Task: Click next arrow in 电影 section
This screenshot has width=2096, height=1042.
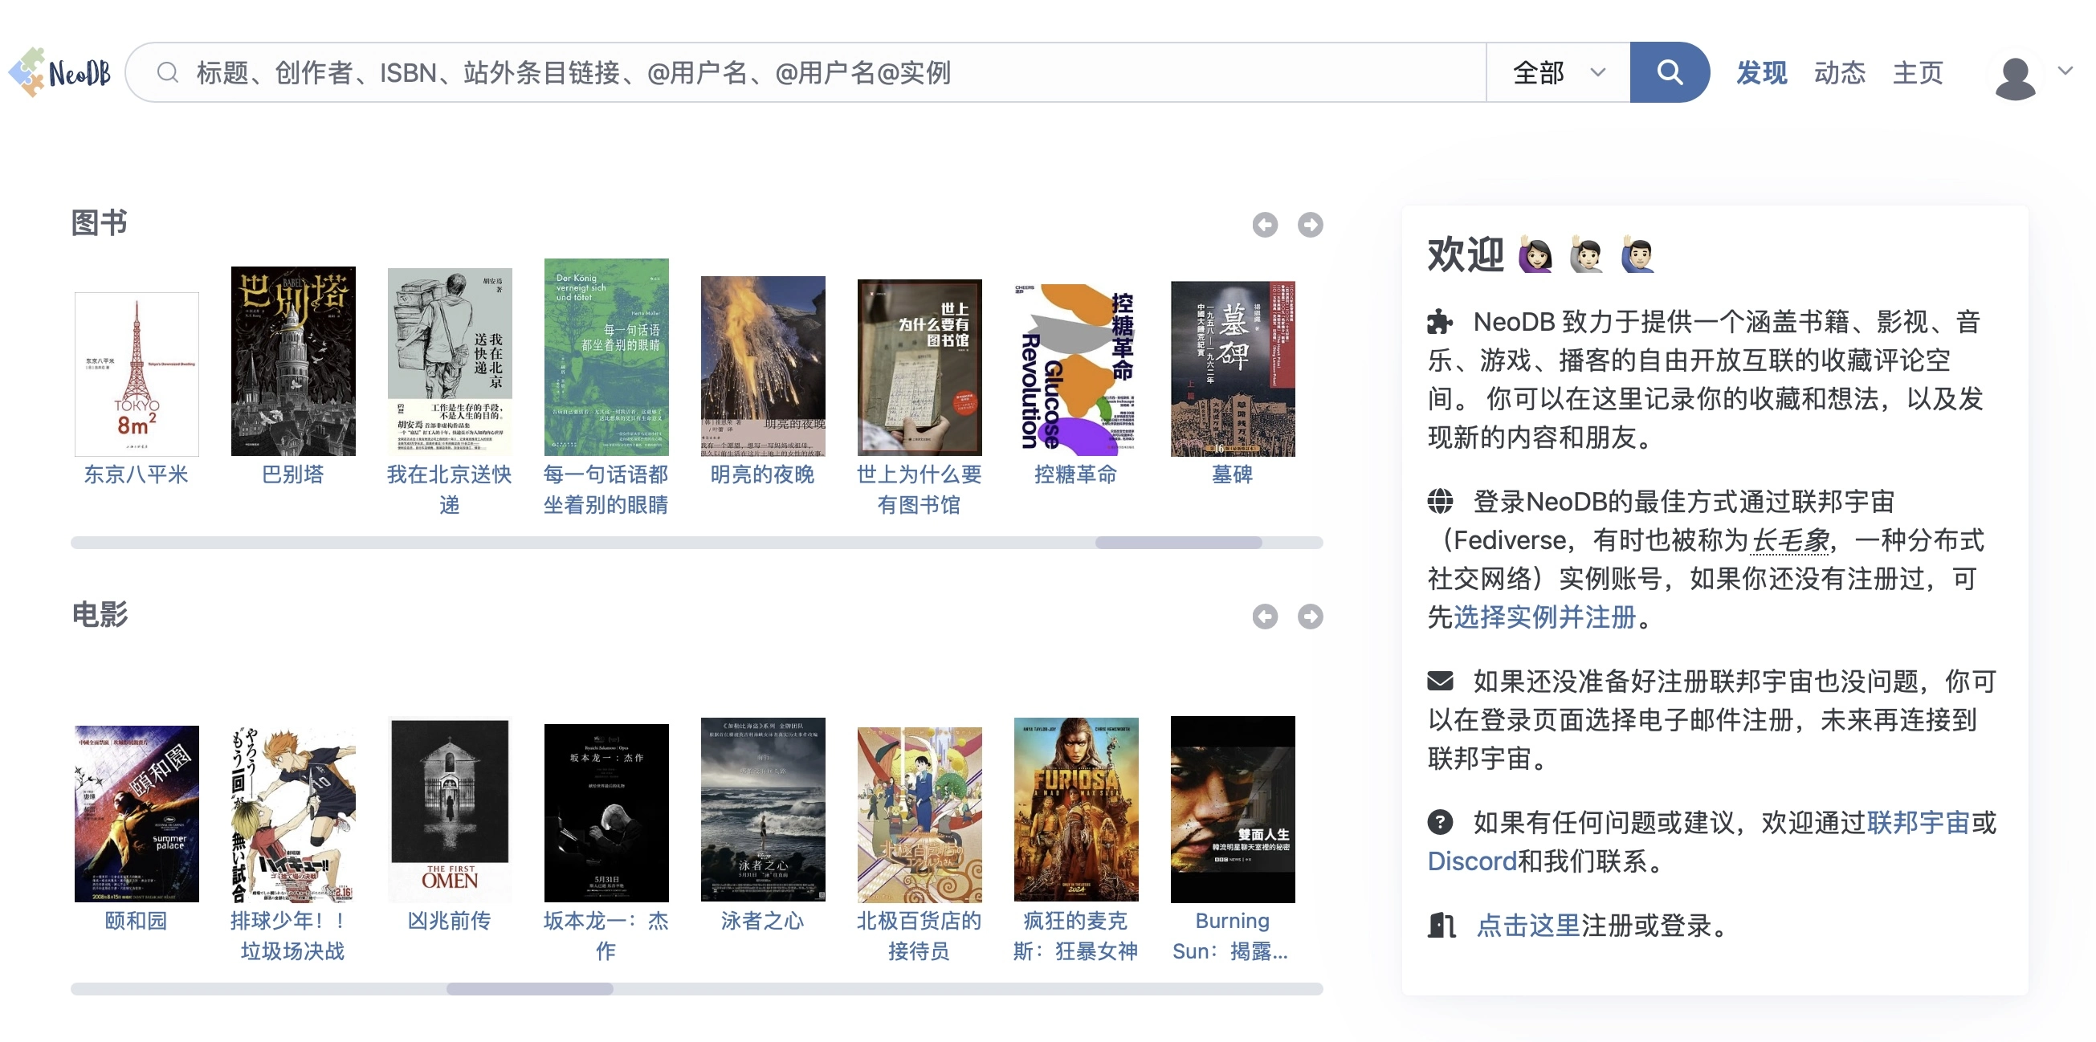Action: coord(1310,617)
